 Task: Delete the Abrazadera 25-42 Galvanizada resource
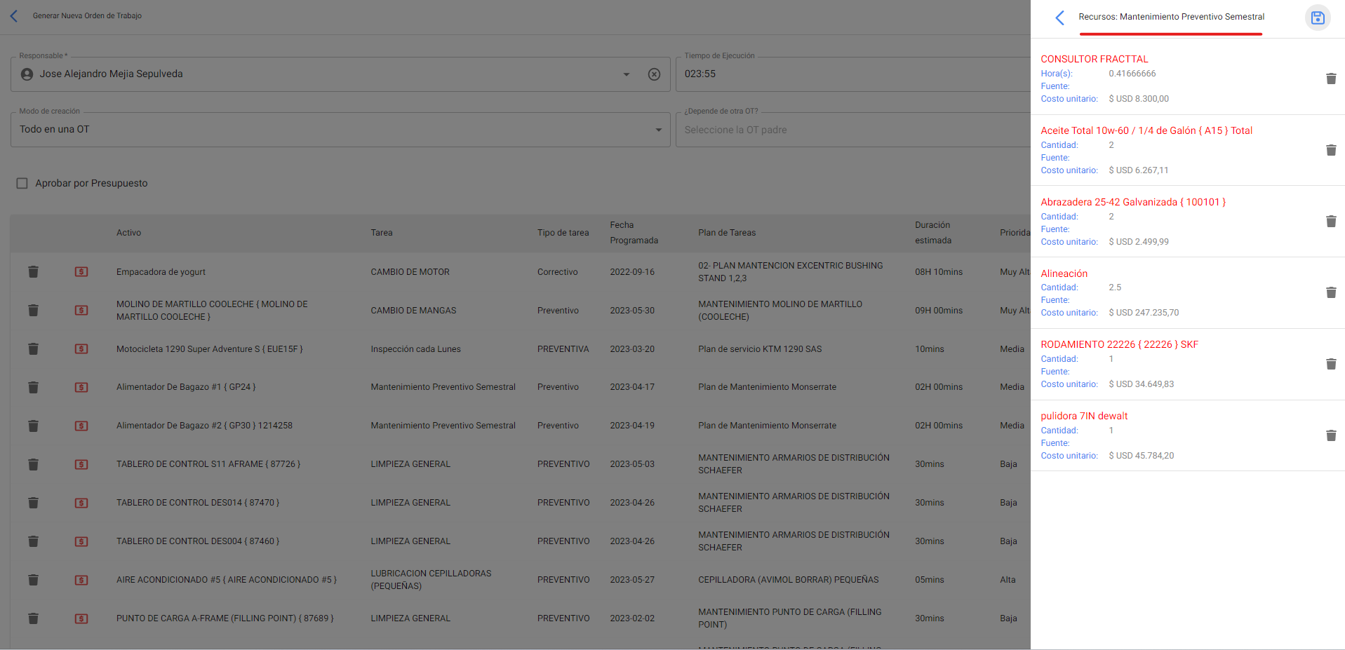1330,222
